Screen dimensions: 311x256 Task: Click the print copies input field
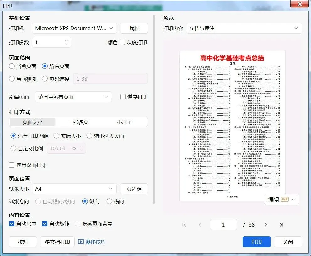point(51,42)
